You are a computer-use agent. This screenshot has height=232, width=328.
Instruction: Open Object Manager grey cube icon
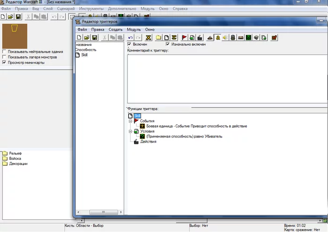[256, 37]
